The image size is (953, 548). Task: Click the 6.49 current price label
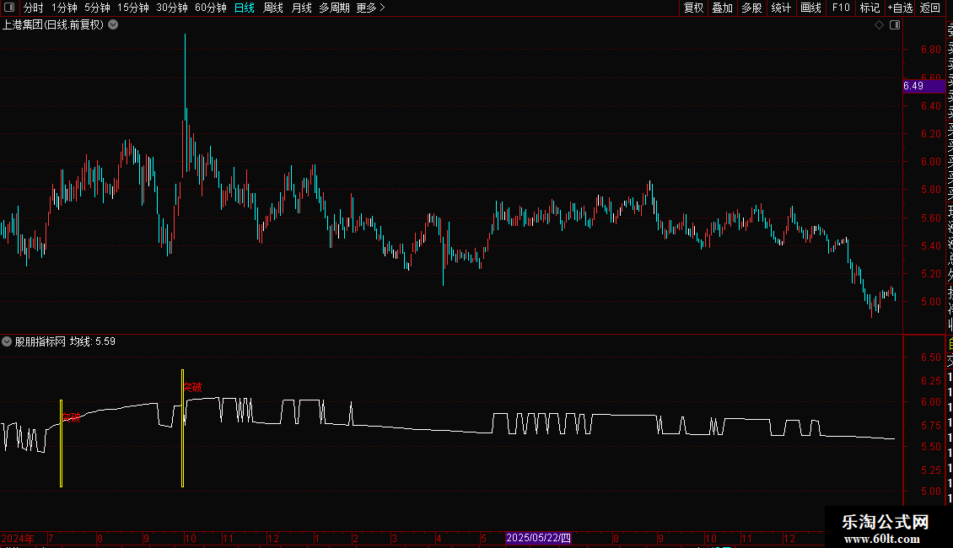(x=923, y=86)
